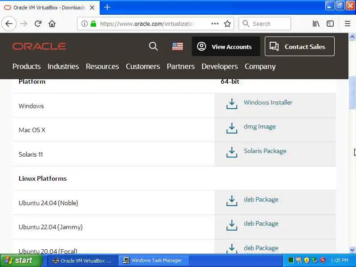Viewport: 356px width, 267px height.
Task: Click the Ubuntu 22.04 download arrow icon
Action: click(x=231, y=225)
